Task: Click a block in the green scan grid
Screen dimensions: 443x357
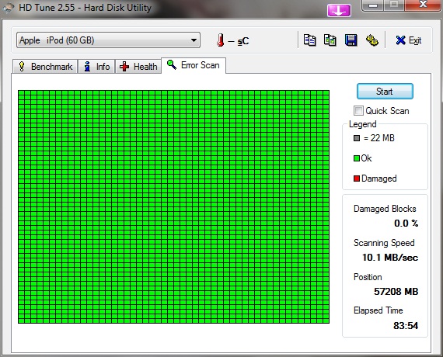Action: (x=173, y=206)
